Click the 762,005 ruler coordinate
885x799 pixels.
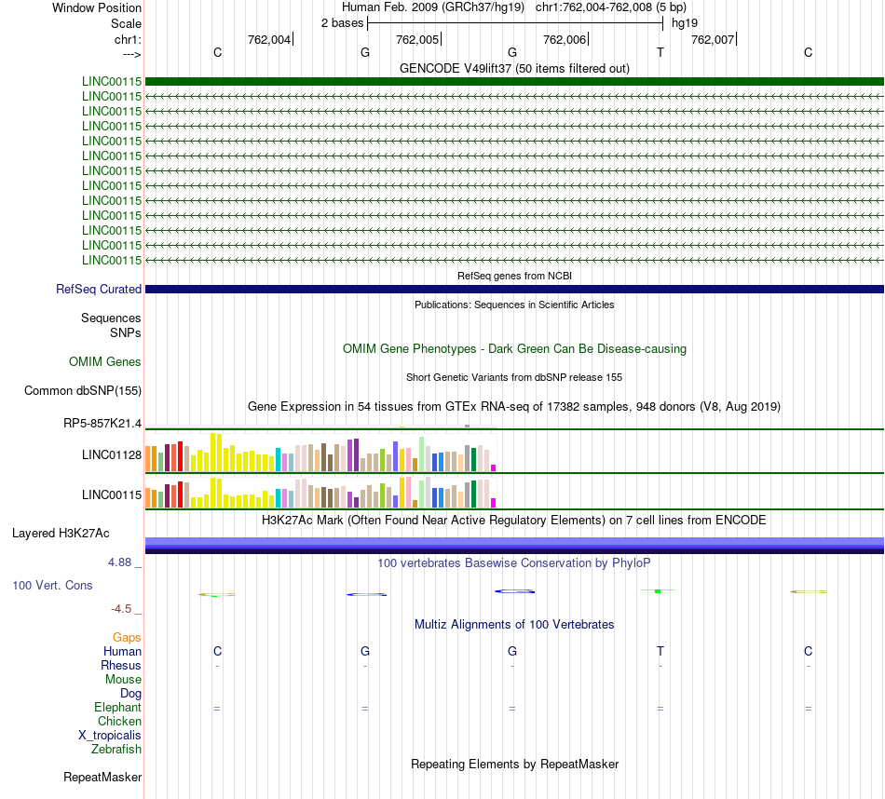[417, 39]
